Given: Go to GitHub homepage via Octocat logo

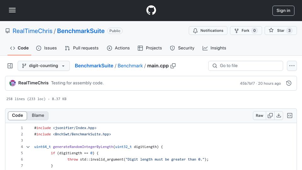Looking at the screenshot, I should [x=151, y=10].
